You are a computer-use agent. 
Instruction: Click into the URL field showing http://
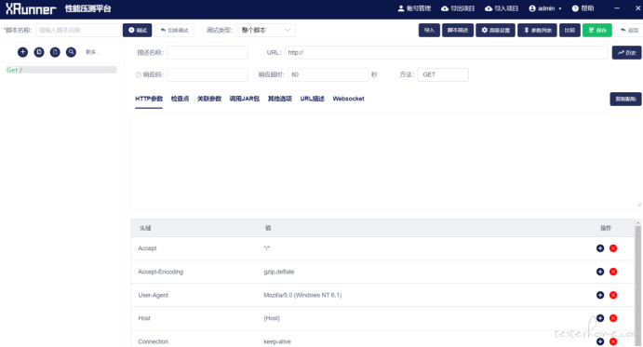coord(446,52)
